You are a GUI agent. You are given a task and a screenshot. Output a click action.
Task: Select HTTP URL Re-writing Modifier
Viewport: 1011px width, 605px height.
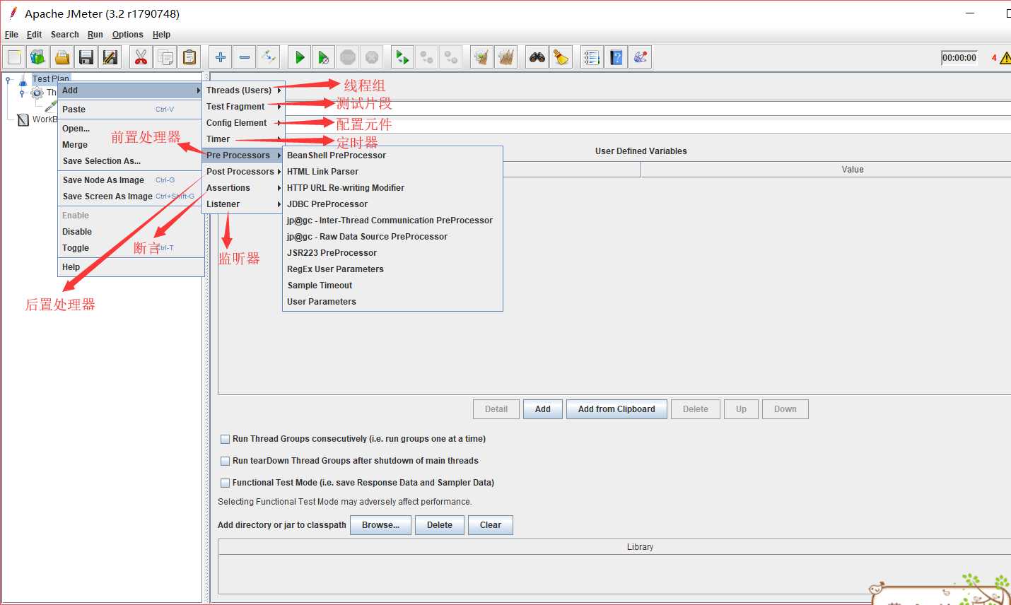(392, 188)
